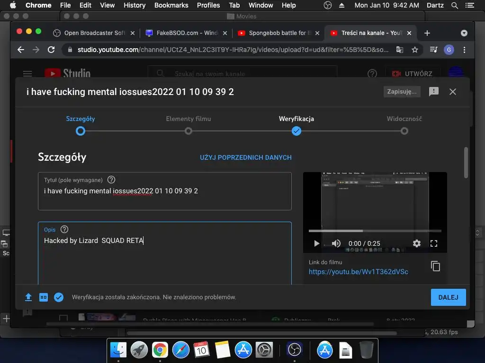485x363 pixels.
Task: Click the OBS icon in menu bar
Action: coord(328,5)
